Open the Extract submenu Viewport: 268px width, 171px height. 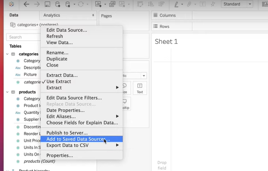(82, 88)
